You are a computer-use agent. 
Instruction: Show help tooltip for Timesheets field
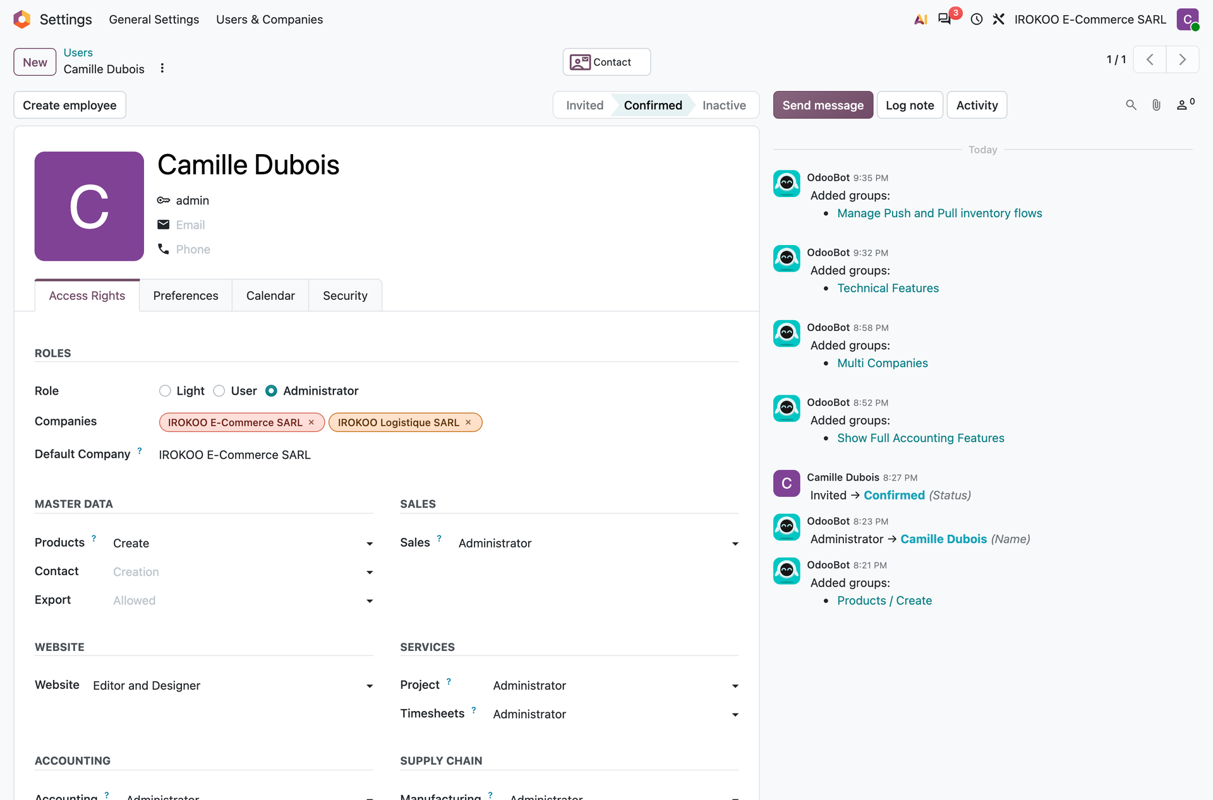pyautogui.click(x=474, y=710)
